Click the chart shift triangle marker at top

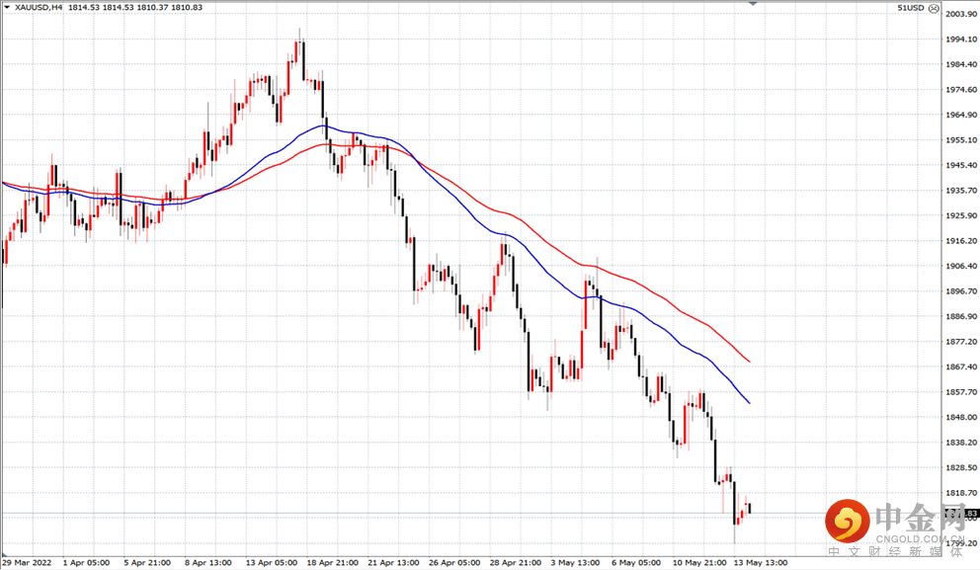click(753, 3)
